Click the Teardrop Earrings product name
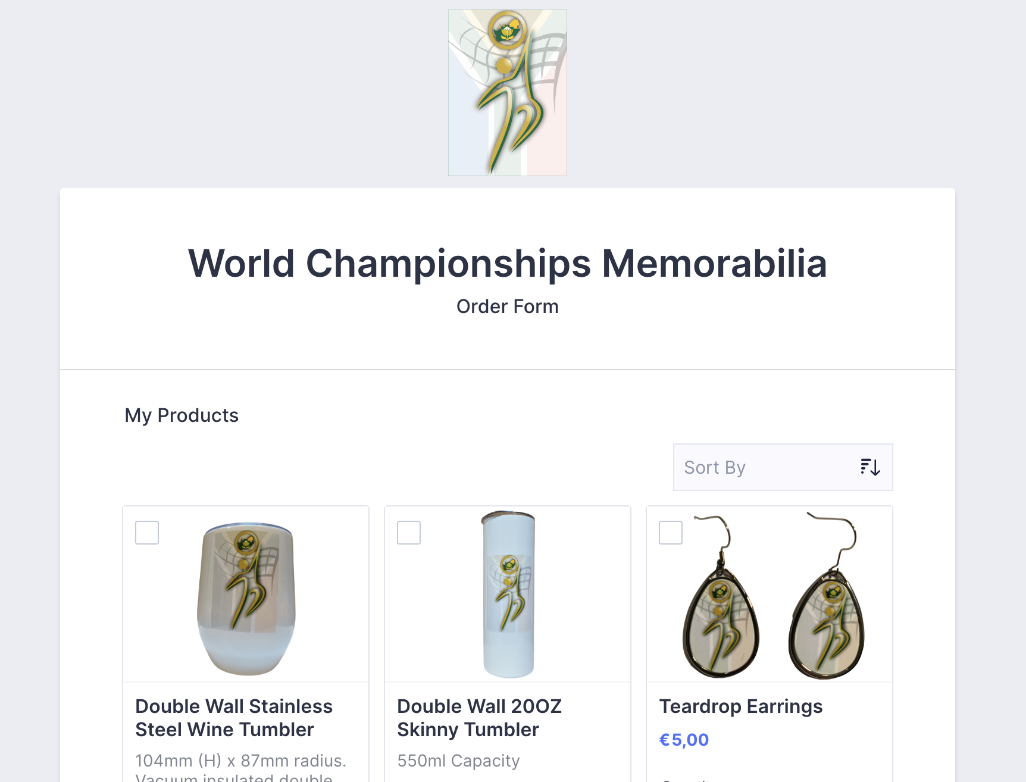 [740, 706]
